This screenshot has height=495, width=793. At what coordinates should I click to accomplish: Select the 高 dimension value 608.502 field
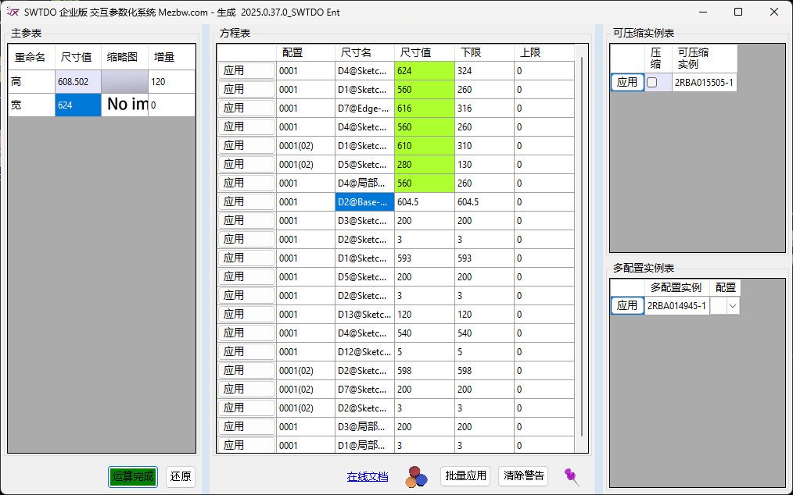coord(77,81)
